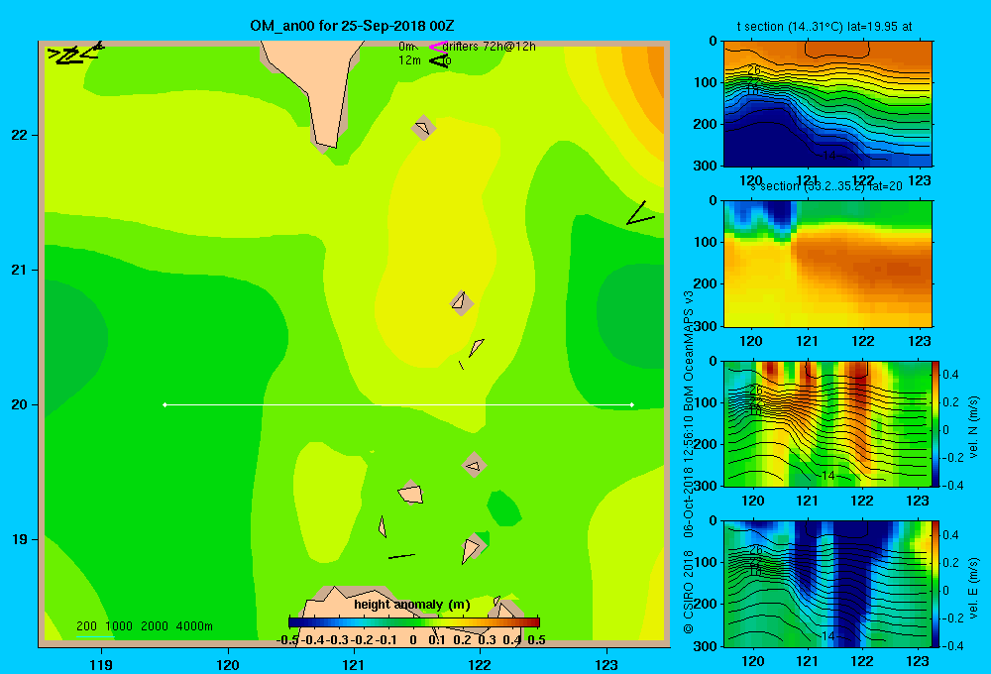Click the 'vel. E (m/s)' axis label
This screenshot has height=674, width=991.
tap(974, 587)
